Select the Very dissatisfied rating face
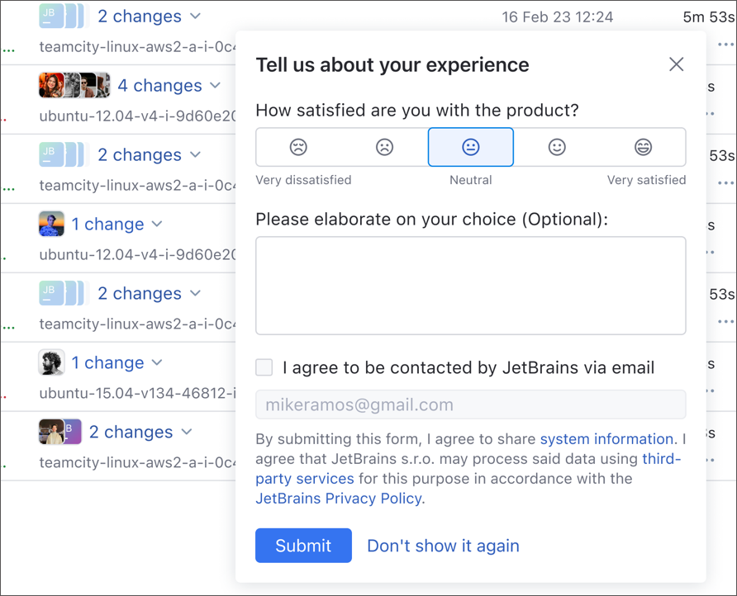 tap(298, 146)
